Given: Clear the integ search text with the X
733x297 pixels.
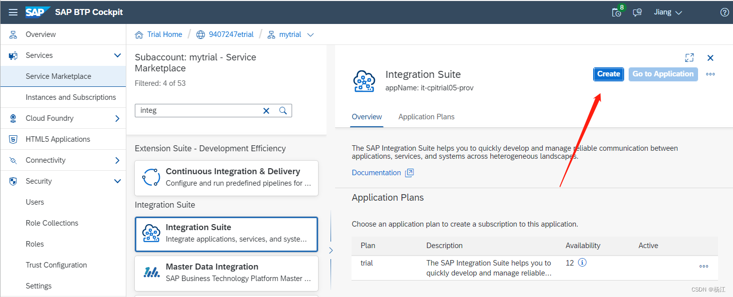Looking at the screenshot, I should coord(266,110).
